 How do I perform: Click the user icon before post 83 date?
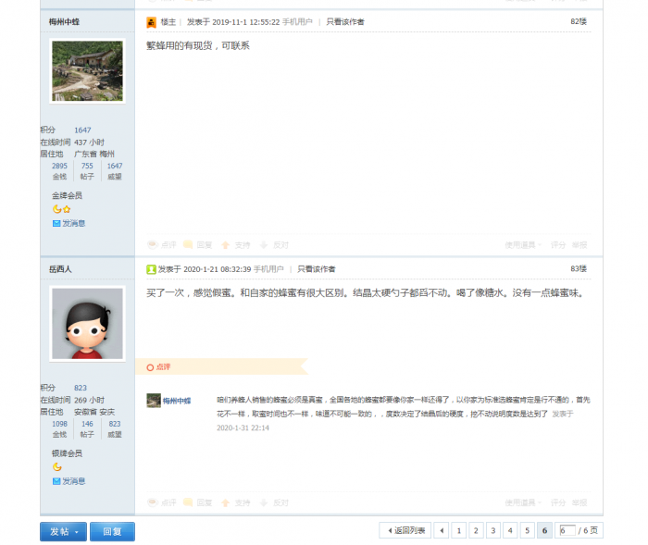tap(151, 270)
